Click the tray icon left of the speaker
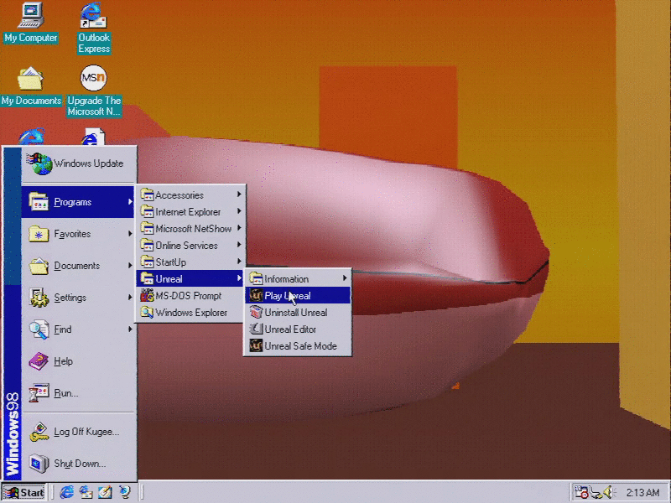The image size is (671, 503). point(596,493)
